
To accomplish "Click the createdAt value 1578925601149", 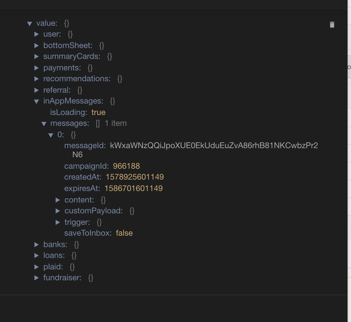I will (x=135, y=177).
